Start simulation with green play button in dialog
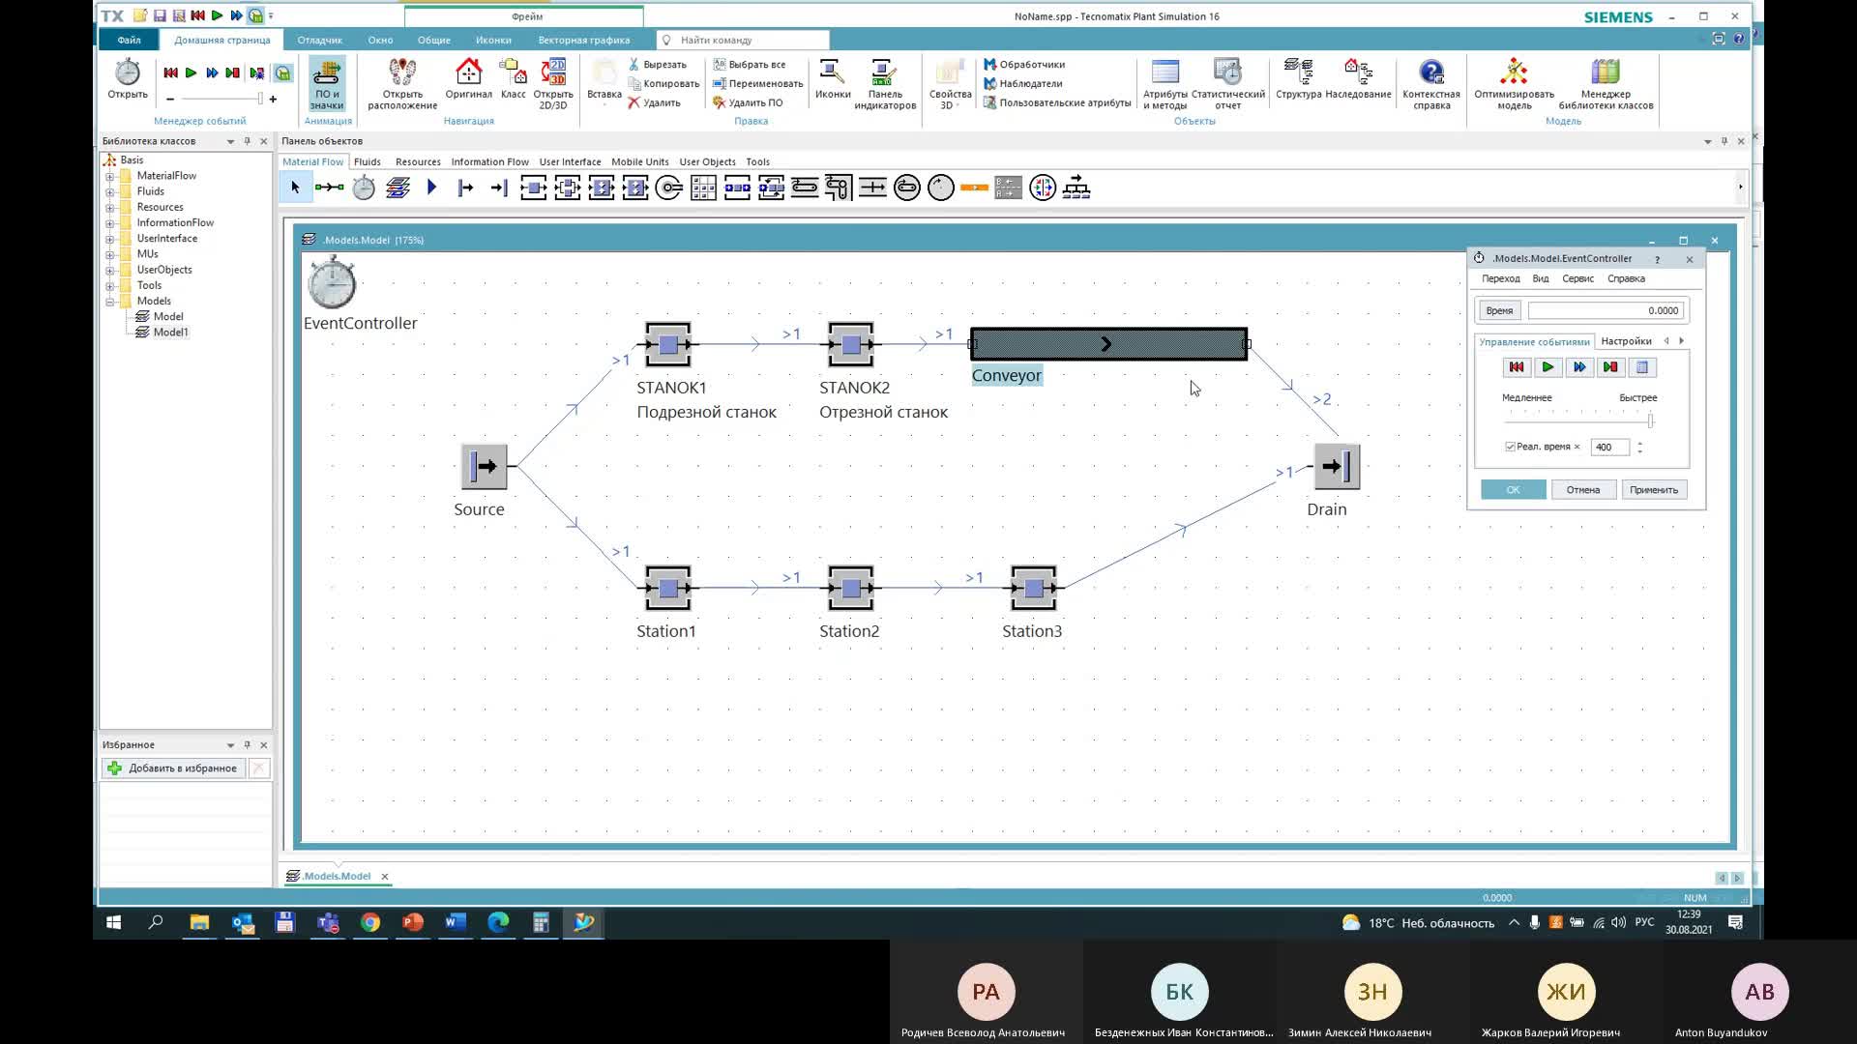 tap(1547, 367)
